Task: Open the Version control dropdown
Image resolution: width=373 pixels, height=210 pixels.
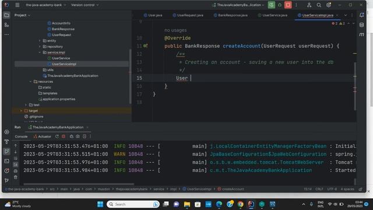Action: pos(85,5)
